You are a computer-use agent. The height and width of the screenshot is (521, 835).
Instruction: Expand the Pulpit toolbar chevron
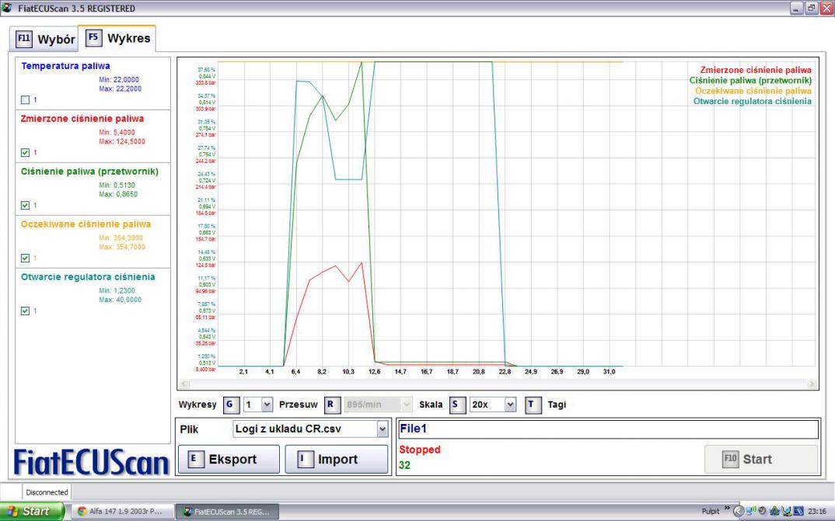pyautogui.click(x=727, y=509)
